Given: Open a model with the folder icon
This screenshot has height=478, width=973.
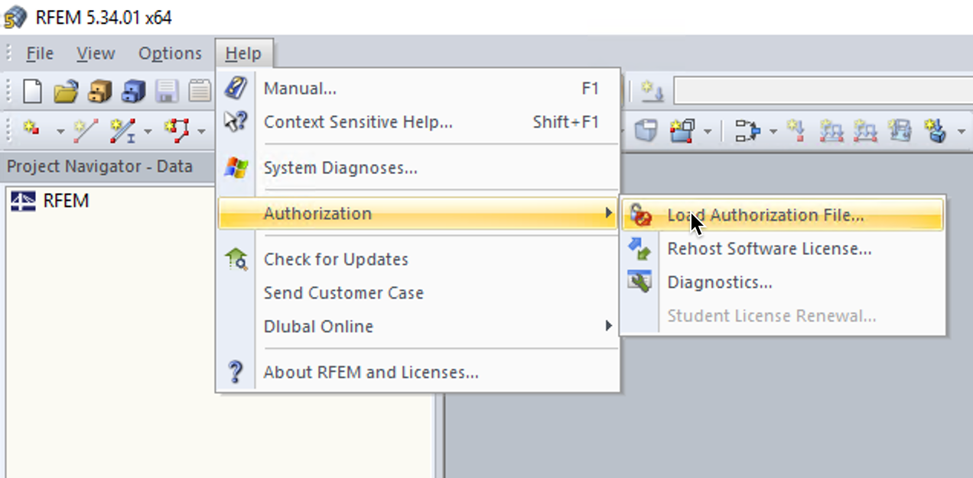Looking at the screenshot, I should [66, 92].
